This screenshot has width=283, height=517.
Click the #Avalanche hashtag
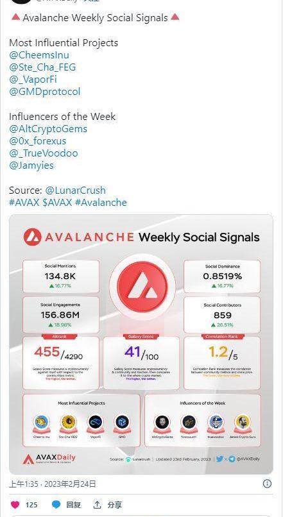pos(101,203)
